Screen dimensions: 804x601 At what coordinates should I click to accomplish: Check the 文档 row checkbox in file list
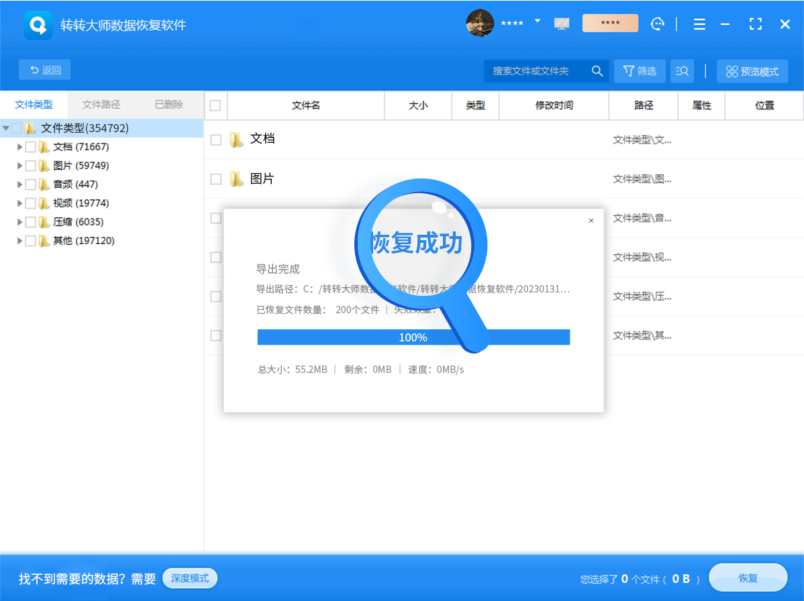pyautogui.click(x=216, y=140)
